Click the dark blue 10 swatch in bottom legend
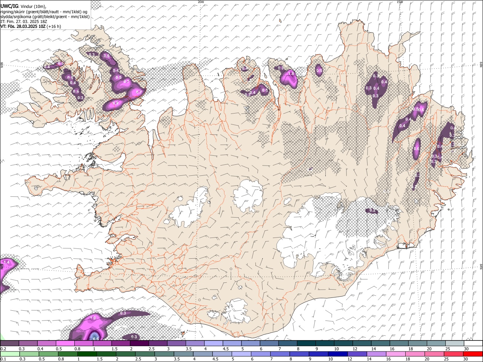Screen dimensions: 483x362 point(337,354)
